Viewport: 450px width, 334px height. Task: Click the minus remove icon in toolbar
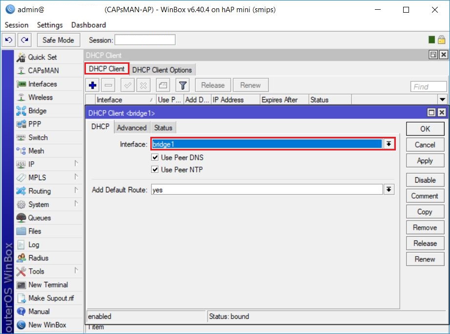[108, 85]
